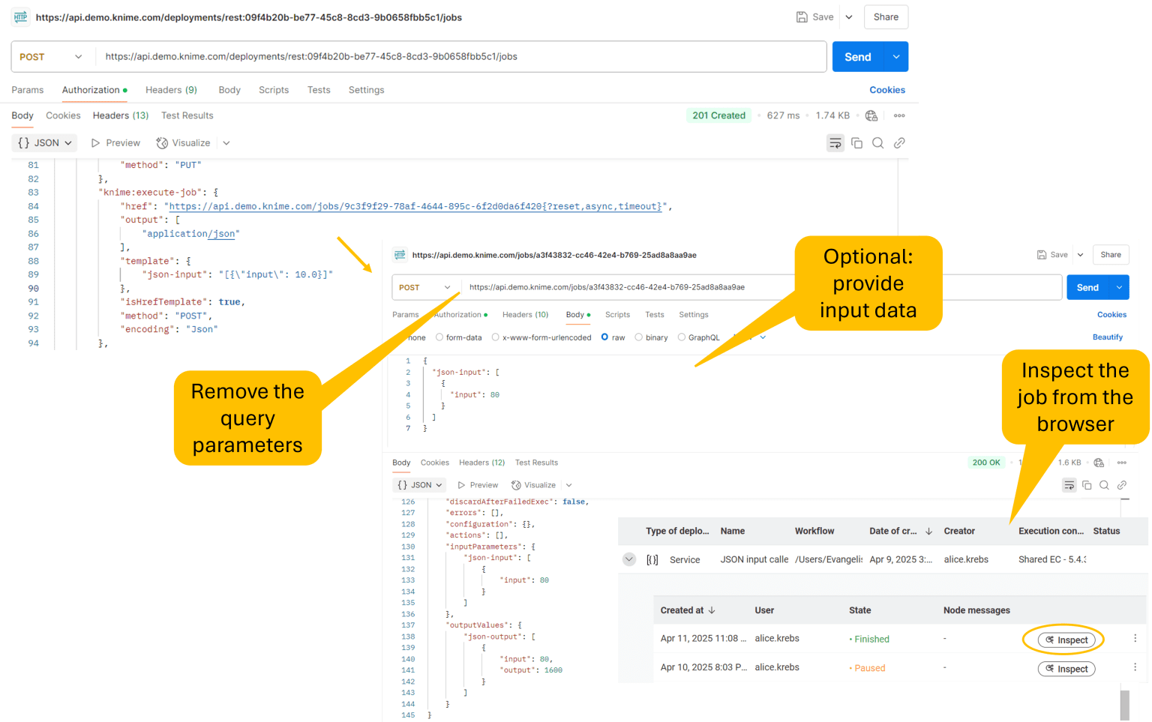The image size is (1152, 722).
Task: Open Scripts tab in the deployments request
Action: tap(274, 90)
